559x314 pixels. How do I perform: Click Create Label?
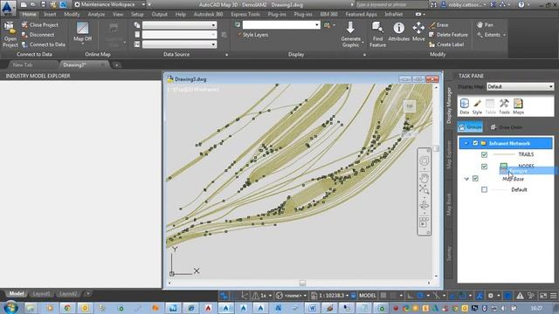[446, 44]
